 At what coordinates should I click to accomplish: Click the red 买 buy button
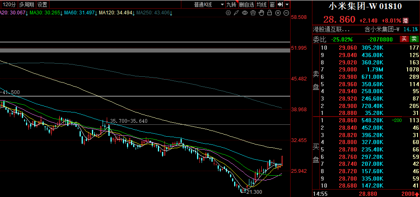404,39
